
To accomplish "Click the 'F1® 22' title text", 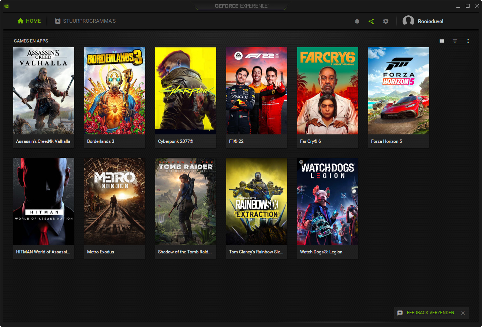I will point(236,141).
